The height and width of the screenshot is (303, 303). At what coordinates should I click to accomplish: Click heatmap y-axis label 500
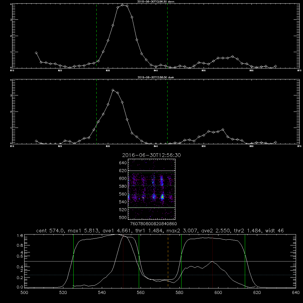click(x=123, y=217)
